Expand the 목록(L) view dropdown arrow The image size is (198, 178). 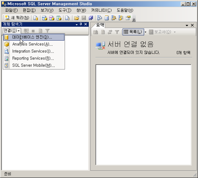(145, 32)
